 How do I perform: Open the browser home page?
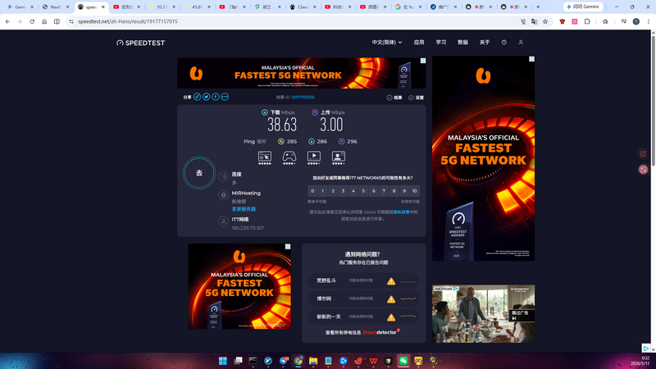tap(44, 21)
